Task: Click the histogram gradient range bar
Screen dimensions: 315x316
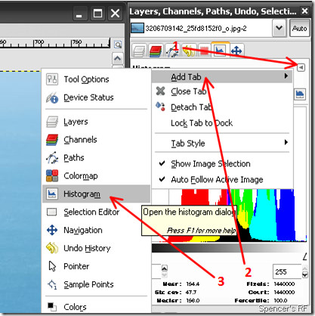Action: (229, 248)
